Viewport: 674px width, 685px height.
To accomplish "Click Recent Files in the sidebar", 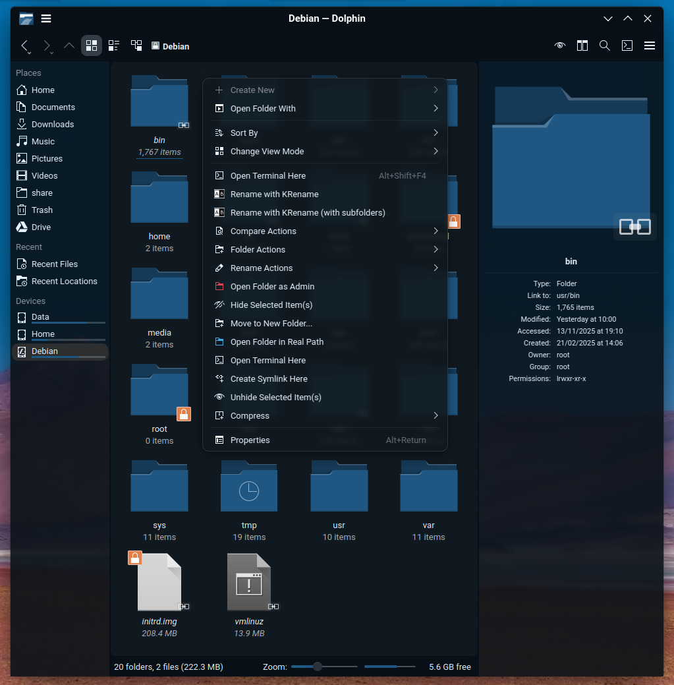I will (55, 264).
